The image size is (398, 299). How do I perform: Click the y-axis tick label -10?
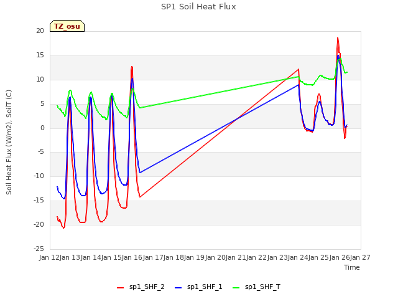click(x=39, y=176)
